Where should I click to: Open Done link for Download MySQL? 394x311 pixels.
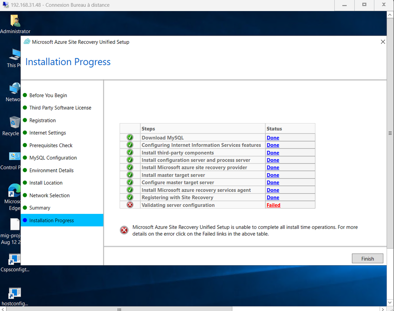pos(273,138)
